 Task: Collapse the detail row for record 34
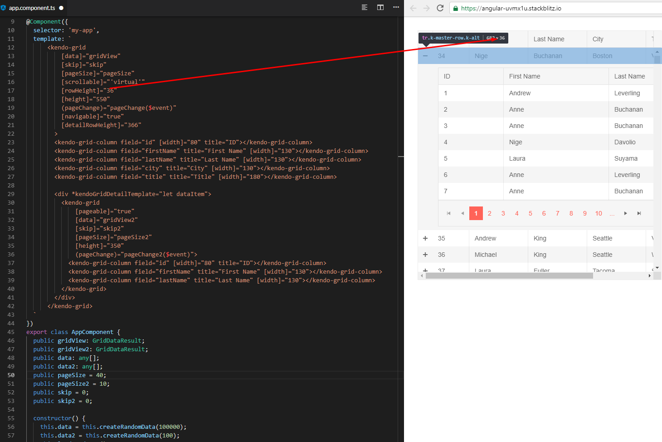coord(425,56)
